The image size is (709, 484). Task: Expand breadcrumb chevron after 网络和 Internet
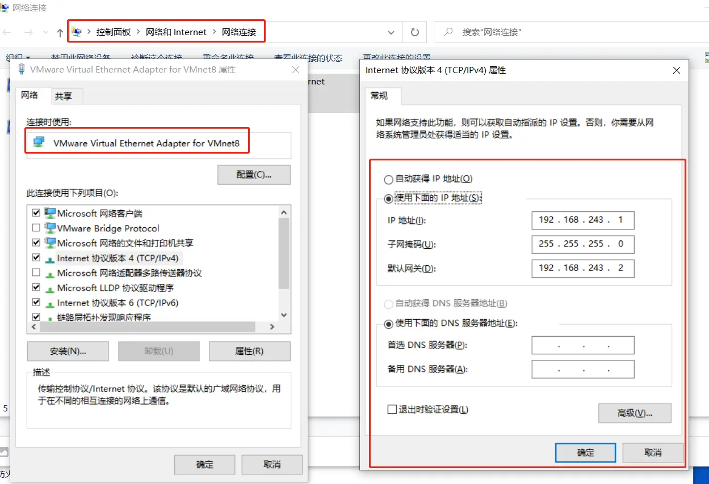point(215,32)
